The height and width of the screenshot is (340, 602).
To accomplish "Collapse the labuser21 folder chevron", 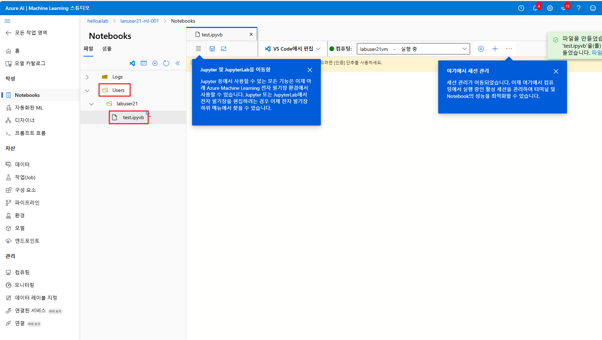I will (91, 104).
